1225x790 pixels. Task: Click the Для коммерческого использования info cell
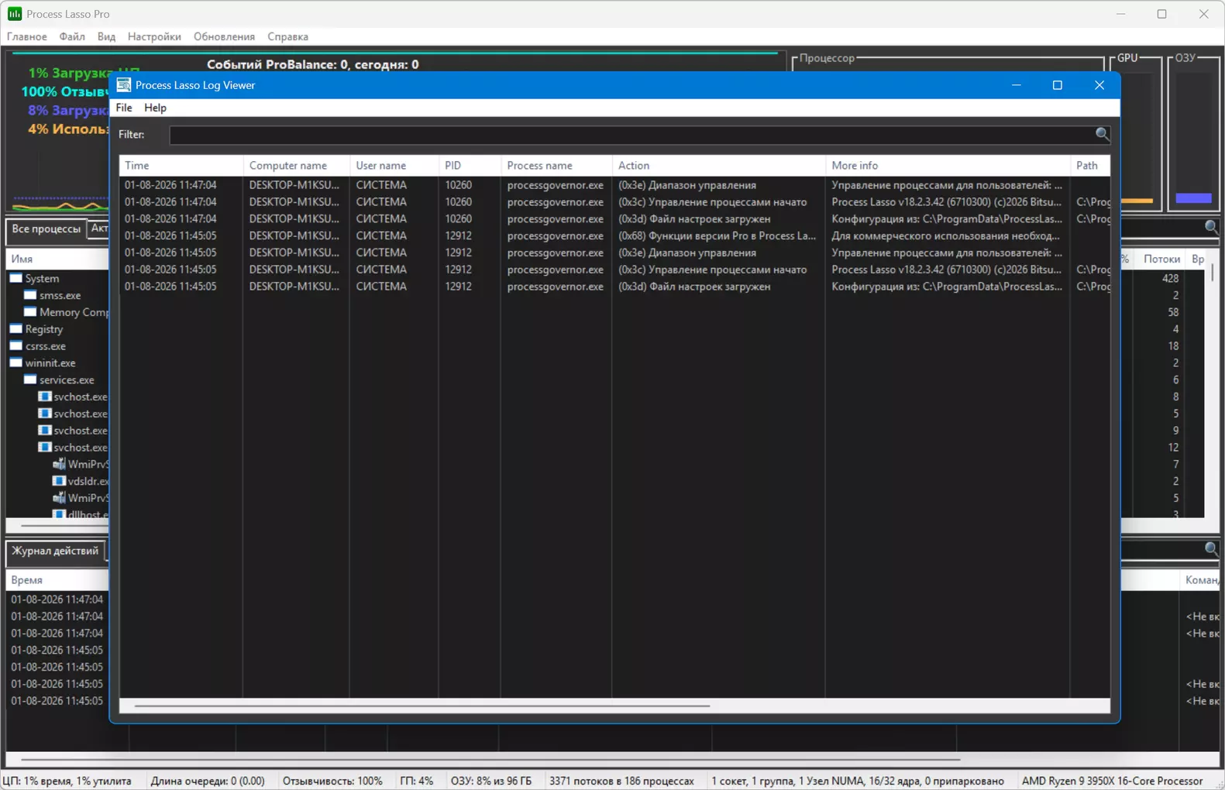click(945, 235)
